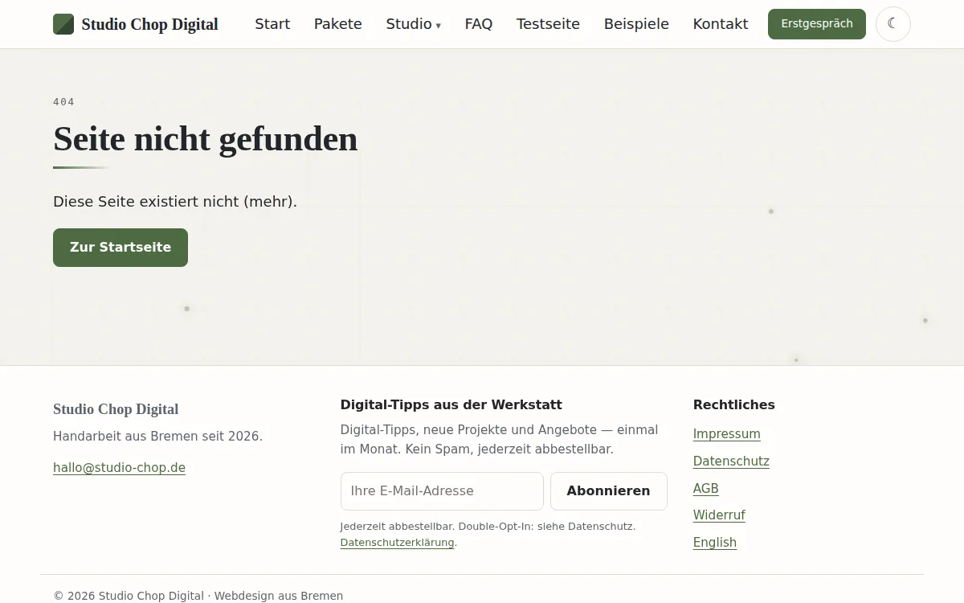
Task: Toggle dark mode with the moon icon
Action: pos(893,24)
